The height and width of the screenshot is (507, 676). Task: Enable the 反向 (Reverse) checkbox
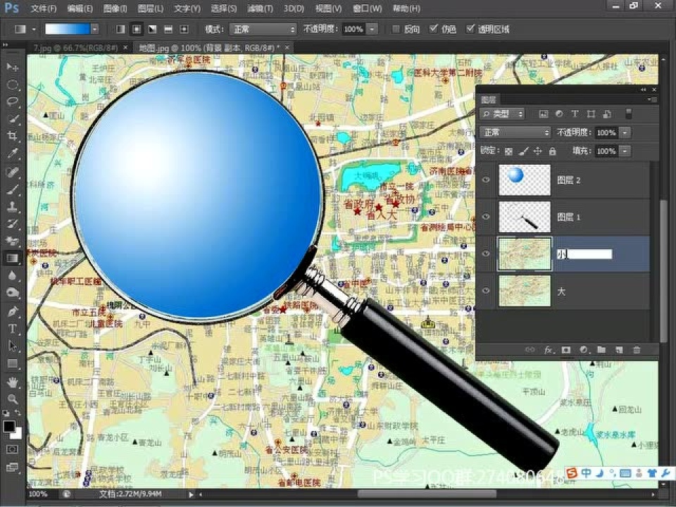[x=395, y=30]
